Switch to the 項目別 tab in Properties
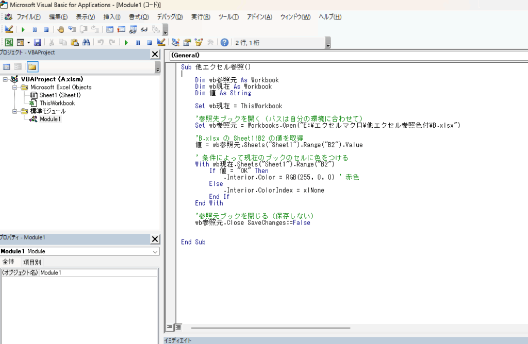 point(35,262)
